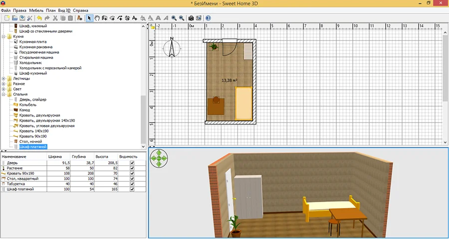Image resolution: width=449 pixels, height=239 pixels.
Task: Click the right arrow in 3D navigation control
Action: [164, 158]
